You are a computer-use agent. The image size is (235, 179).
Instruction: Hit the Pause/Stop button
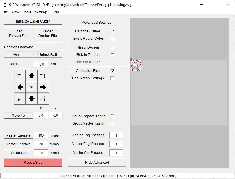[x=33, y=162]
